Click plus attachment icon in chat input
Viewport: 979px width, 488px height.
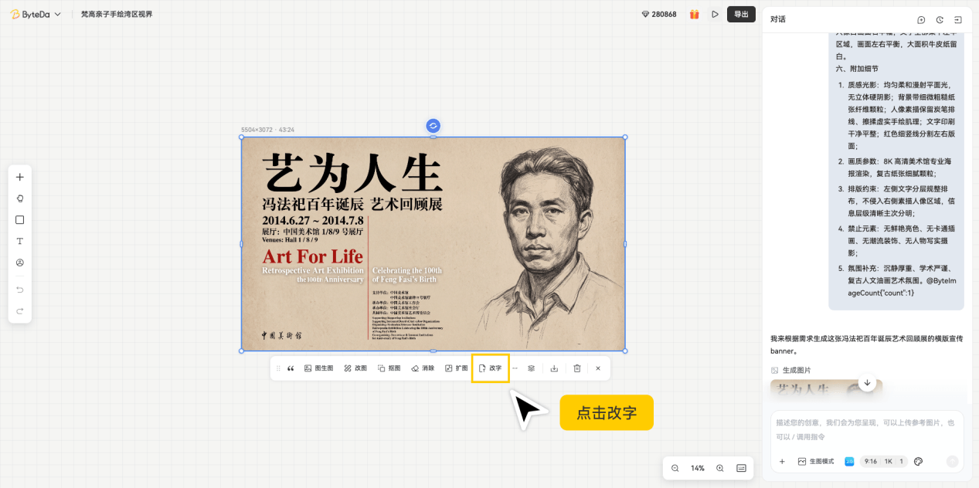pos(782,461)
